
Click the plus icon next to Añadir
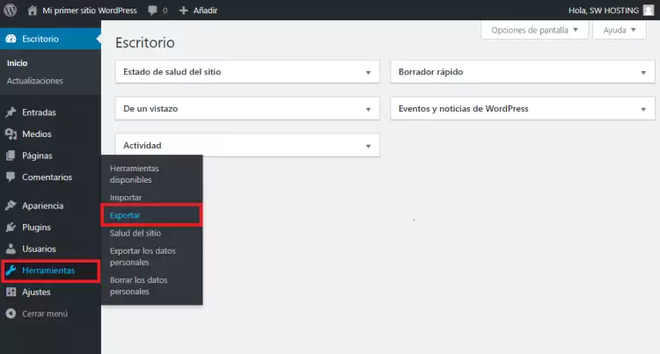183,11
